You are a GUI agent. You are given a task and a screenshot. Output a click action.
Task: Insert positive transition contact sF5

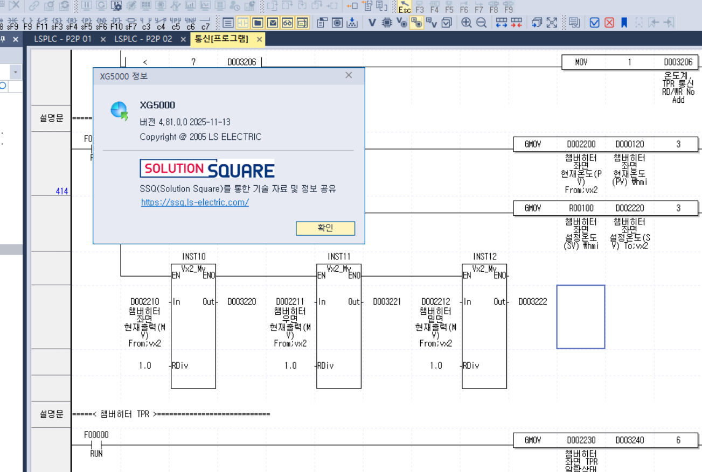[87, 23]
